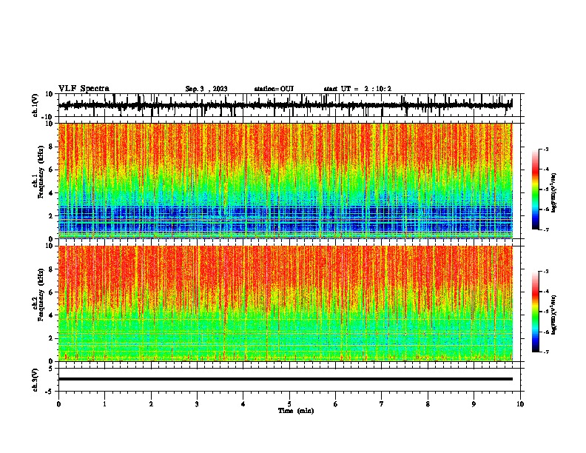Click the time axis tick label '5'
This screenshot has width=586, height=453.
point(289,404)
